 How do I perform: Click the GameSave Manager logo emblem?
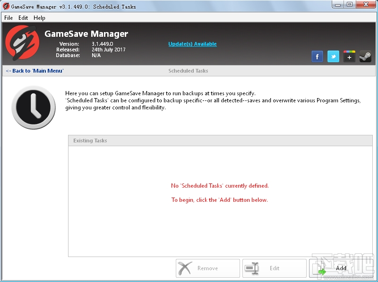pos(22,44)
